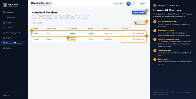The width and height of the screenshot is (196, 99).
Task: Click Emma's Included household badge
Action: tap(72, 39)
